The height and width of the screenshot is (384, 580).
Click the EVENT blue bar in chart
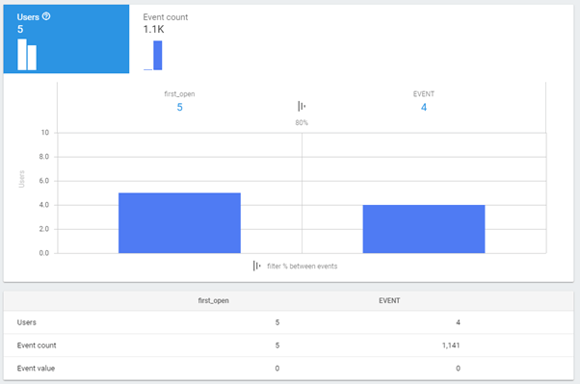(424, 229)
